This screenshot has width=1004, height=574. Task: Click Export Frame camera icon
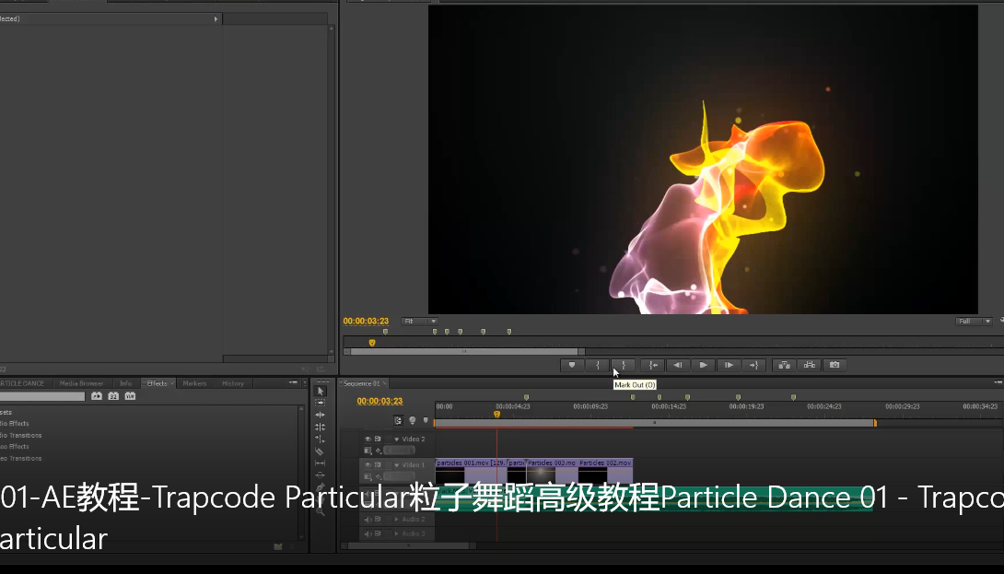835,365
